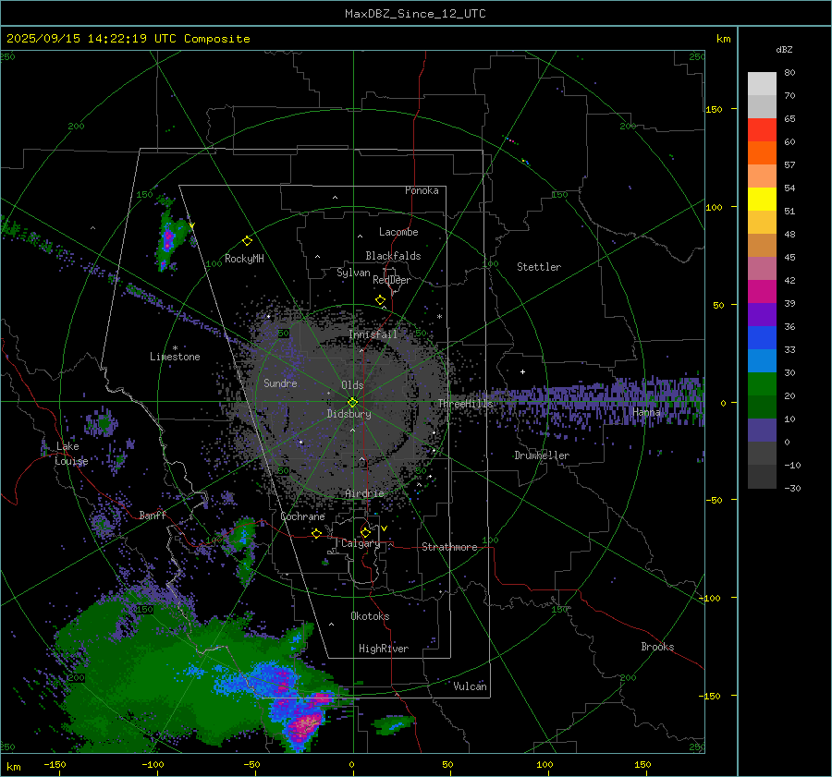Pick the purple 39-36 dBZ legend swatch
832x777 pixels.
[762, 315]
